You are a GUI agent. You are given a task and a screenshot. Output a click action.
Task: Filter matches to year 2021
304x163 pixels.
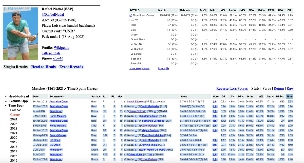click(x=14, y=133)
